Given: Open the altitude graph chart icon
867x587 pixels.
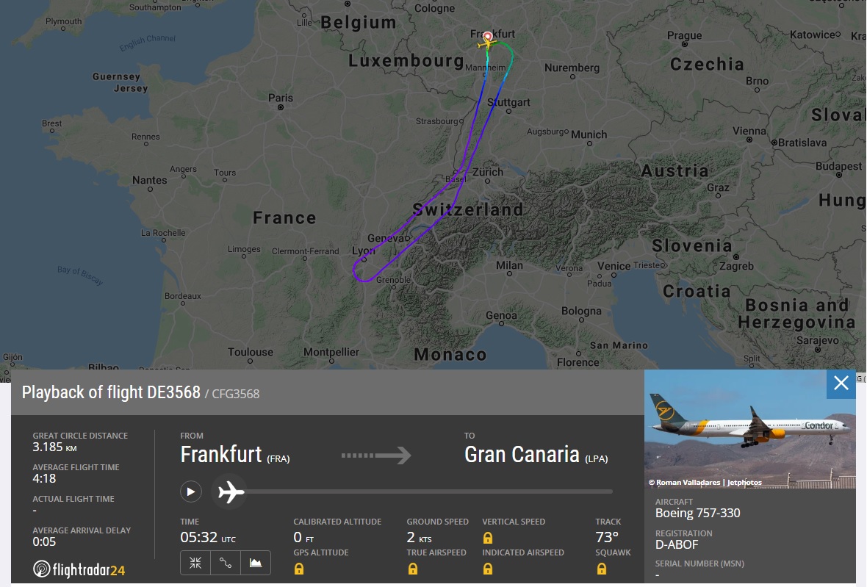Looking at the screenshot, I should pos(256,563).
